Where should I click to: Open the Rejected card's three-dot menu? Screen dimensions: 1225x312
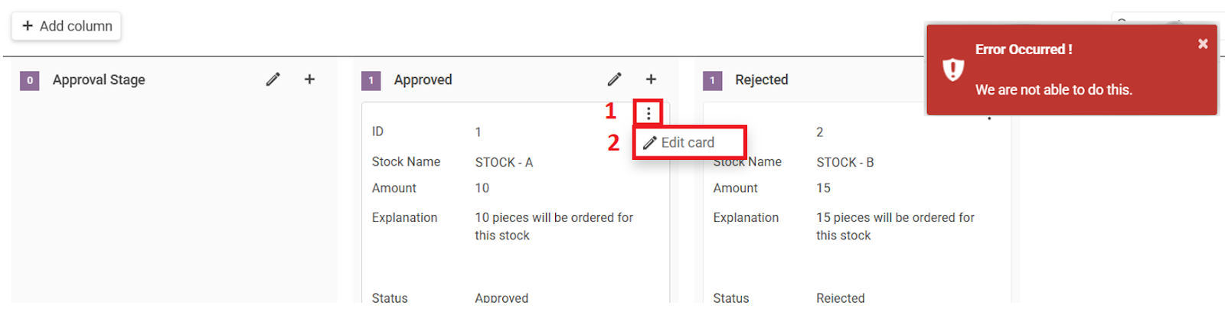click(x=989, y=116)
